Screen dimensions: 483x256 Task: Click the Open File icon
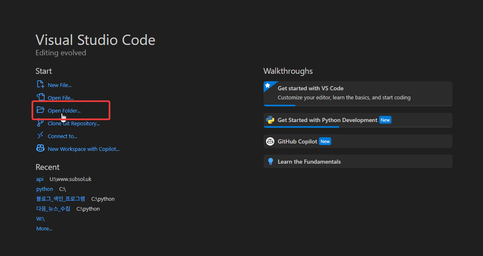click(x=40, y=97)
